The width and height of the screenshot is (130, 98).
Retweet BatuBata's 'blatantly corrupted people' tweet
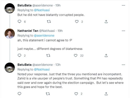point(49,21)
